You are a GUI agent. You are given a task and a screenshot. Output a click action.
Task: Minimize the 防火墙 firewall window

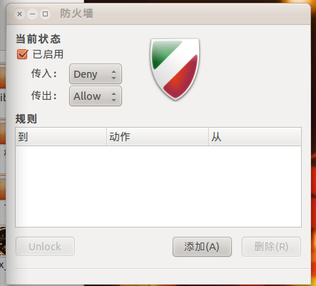tap(33, 14)
